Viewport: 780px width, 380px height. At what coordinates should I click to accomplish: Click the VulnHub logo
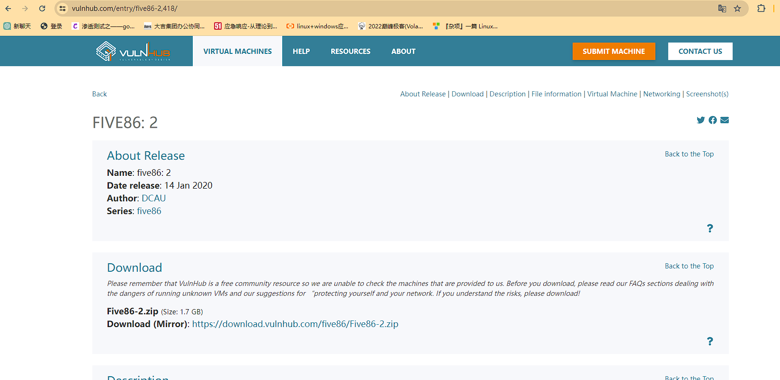pos(133,52)
